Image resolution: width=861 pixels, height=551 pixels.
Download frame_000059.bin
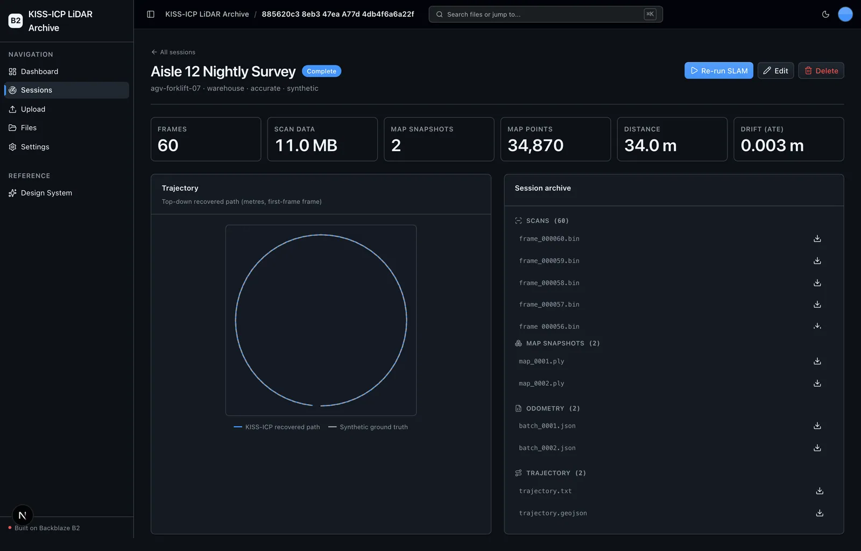click(817, 260)
